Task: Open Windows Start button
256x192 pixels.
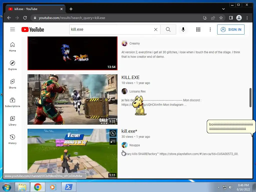Action: click(6, 187)
